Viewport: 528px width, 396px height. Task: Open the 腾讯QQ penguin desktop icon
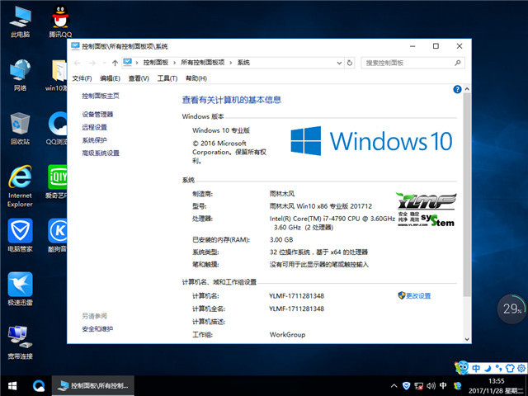pyautogui.click(x=60, y=21)
